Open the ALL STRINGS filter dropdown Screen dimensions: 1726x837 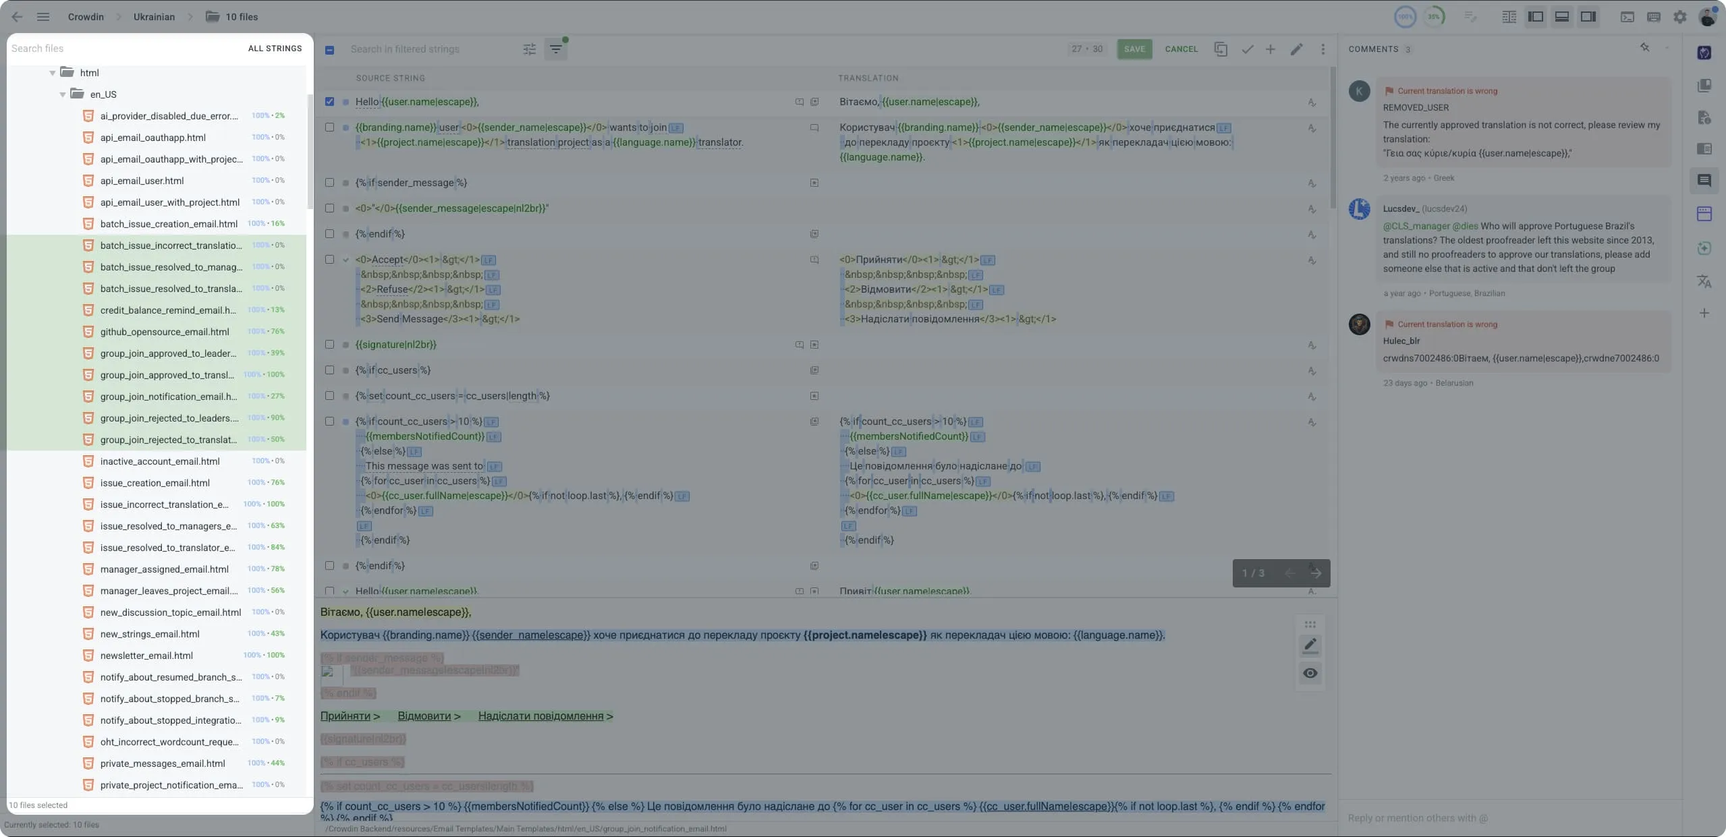pyautogui.click(x=274, y=48)
